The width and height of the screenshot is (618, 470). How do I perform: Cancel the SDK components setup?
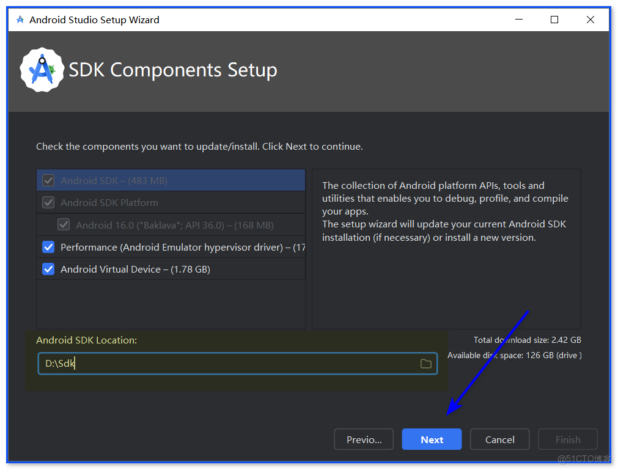tap(499, 439)
